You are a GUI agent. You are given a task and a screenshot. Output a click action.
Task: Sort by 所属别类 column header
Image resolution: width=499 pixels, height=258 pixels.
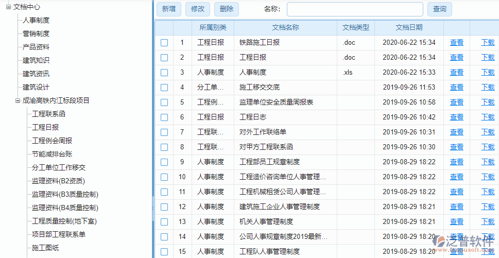[213, 28]
